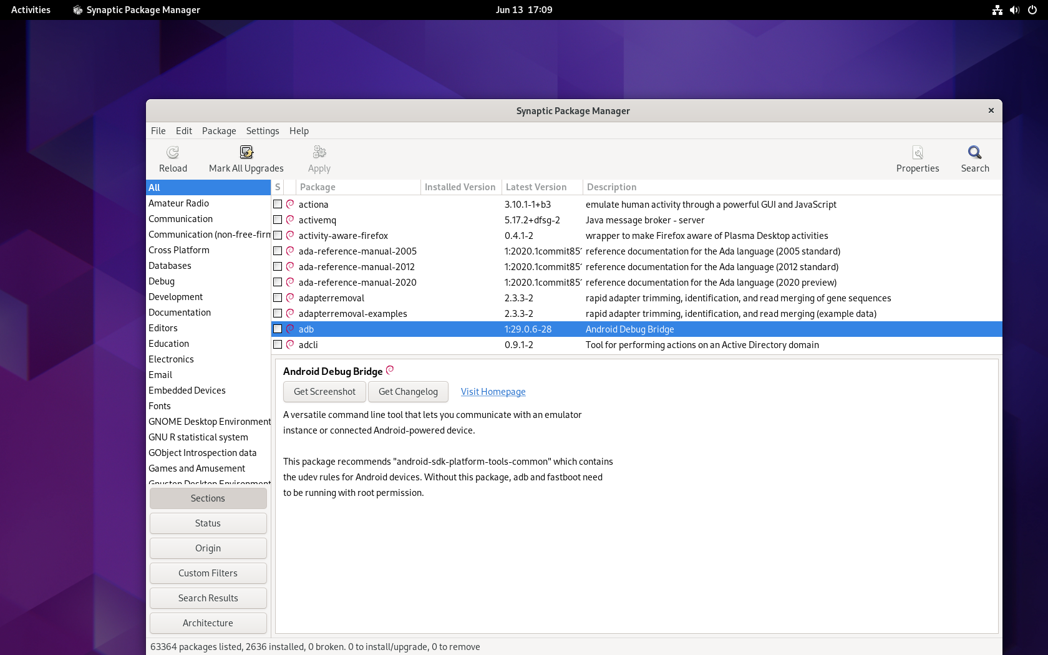Click the Debian swirl icon beside adcli

(290, 344)
